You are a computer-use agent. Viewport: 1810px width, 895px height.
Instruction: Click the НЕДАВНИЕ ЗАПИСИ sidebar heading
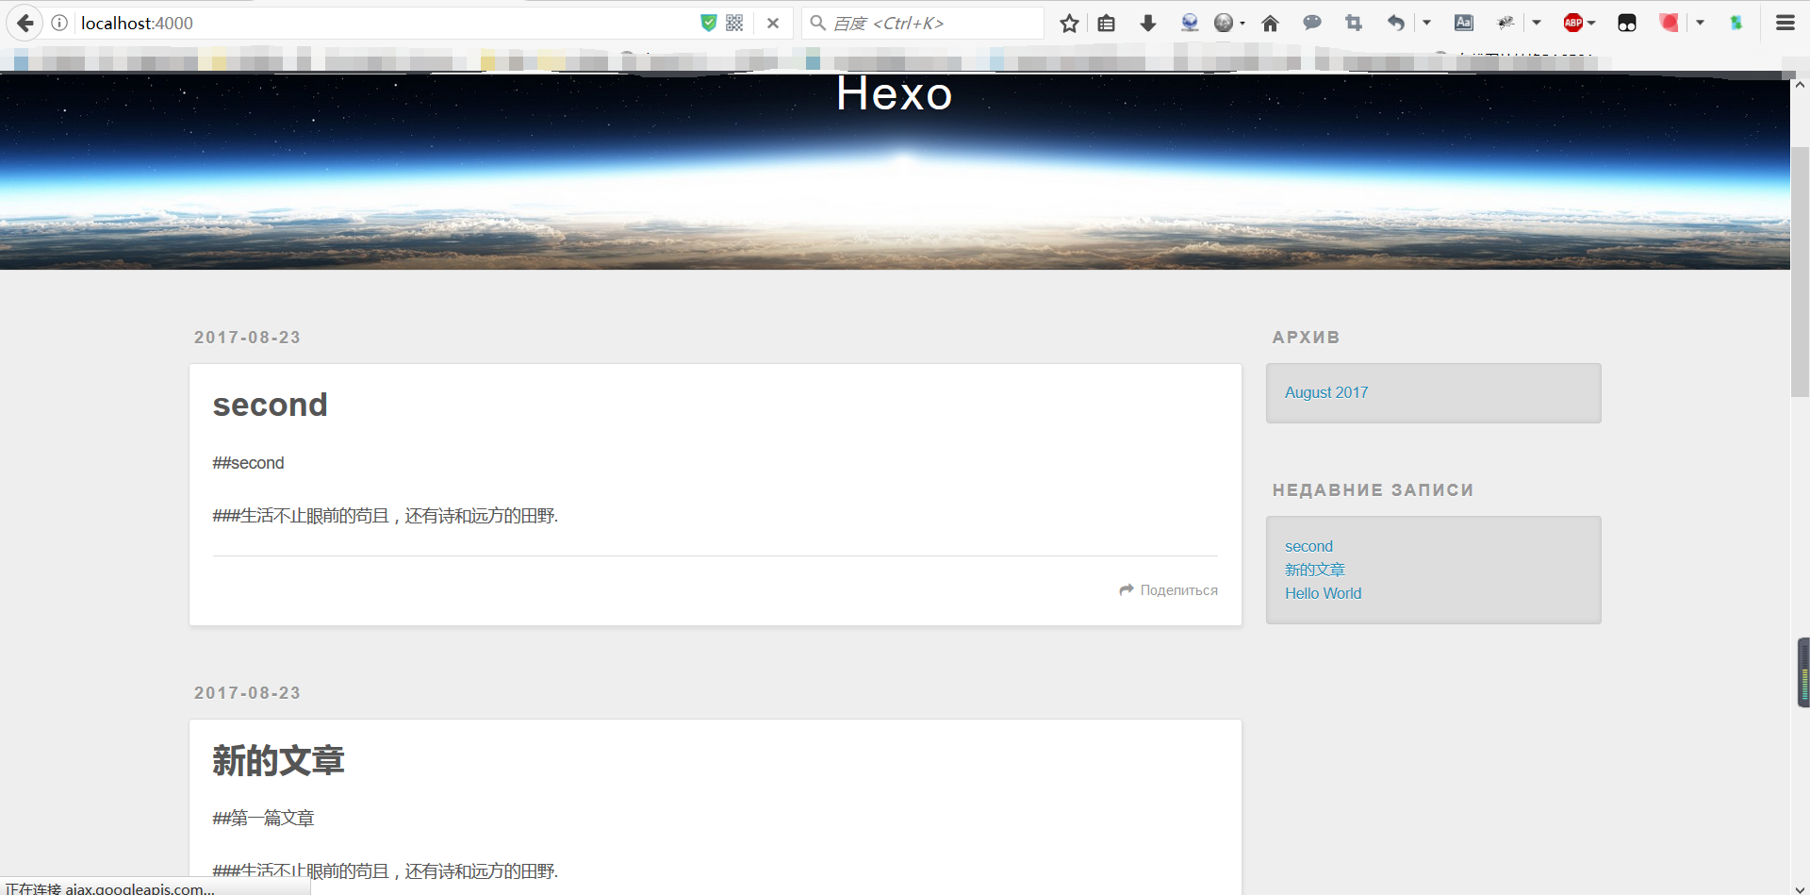(x=1373, y=489)
